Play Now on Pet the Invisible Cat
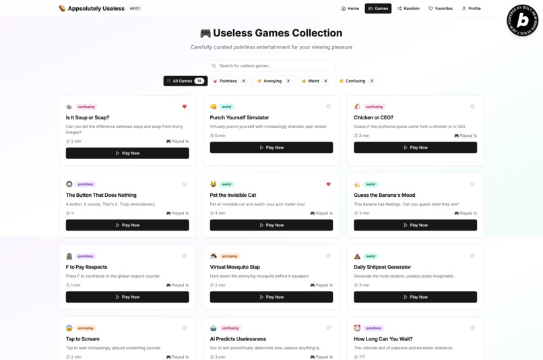Viewport: 543px width, 360px height. pyautogui.click(x=271, y=225)
